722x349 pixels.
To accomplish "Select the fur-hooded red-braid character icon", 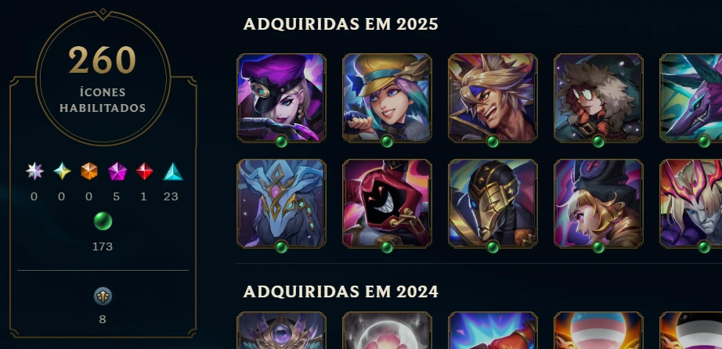I will [x=598, y=98].
